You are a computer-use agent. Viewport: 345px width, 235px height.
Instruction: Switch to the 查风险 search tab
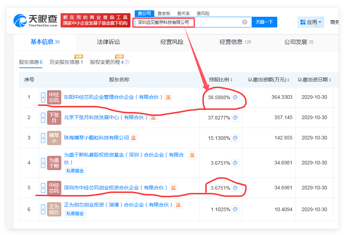click(x=203, y=14)
